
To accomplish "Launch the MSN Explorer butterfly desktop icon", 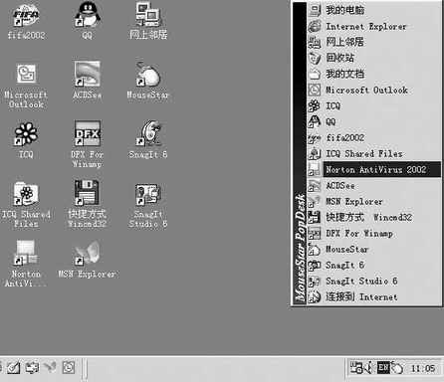I will (x=87, y=254).
